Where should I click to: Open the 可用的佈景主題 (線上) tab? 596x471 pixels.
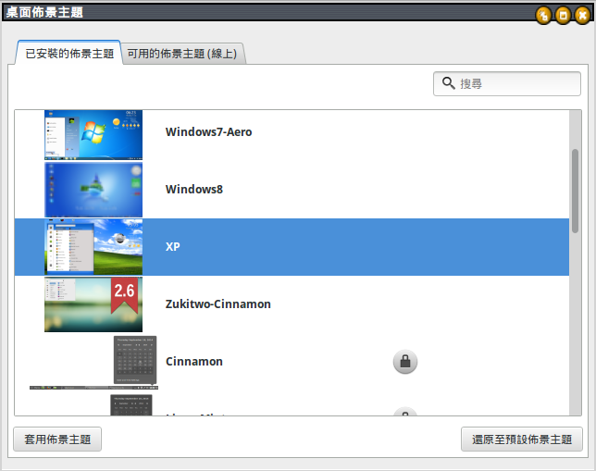tap(182, 54)
